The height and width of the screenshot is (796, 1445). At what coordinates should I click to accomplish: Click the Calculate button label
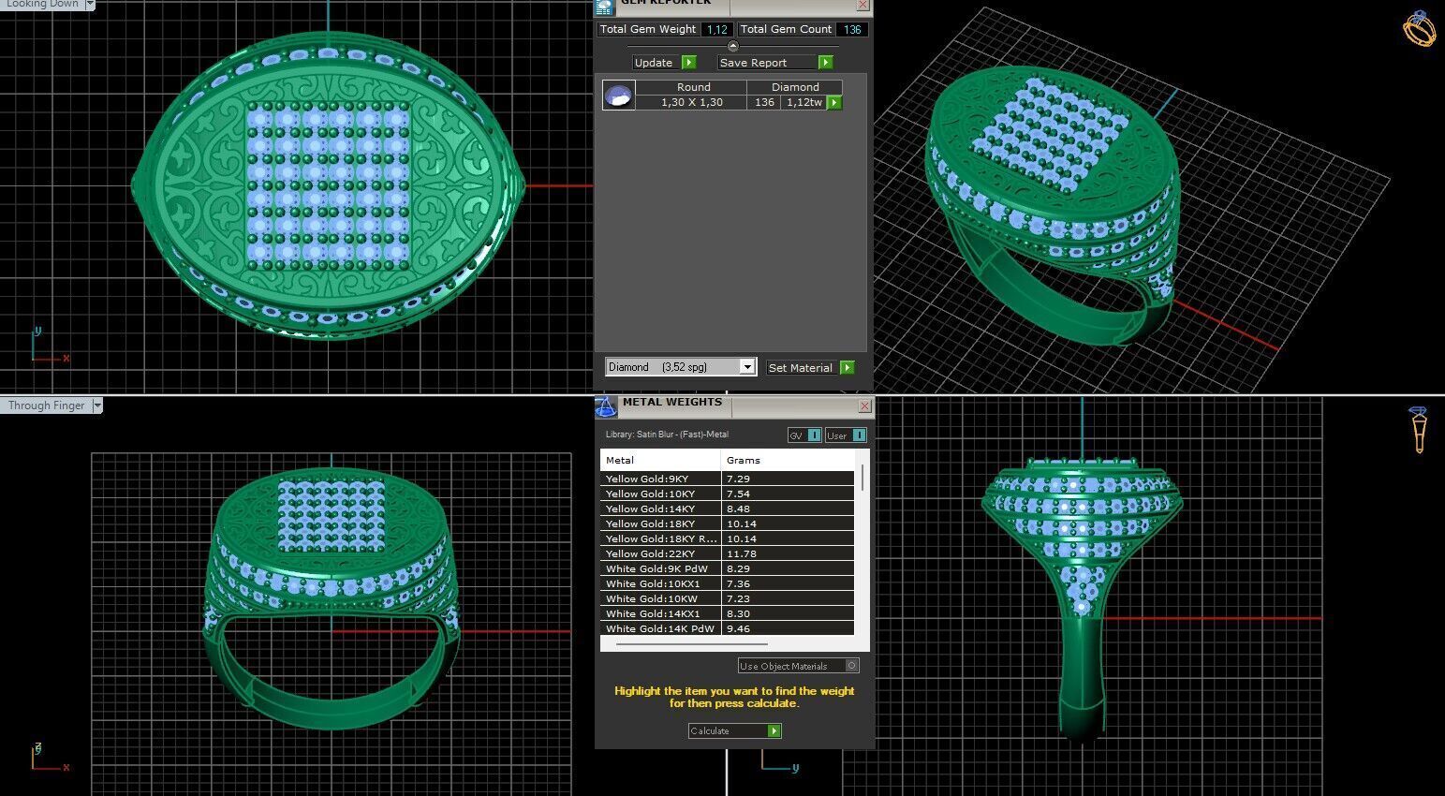point(710,731)
